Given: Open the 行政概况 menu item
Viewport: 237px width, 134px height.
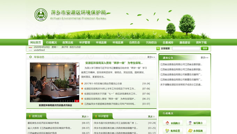Looking at the screenshot, I should point(52,42).
